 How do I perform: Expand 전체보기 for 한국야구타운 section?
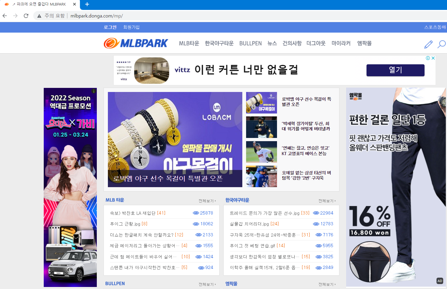pos(327,201)
